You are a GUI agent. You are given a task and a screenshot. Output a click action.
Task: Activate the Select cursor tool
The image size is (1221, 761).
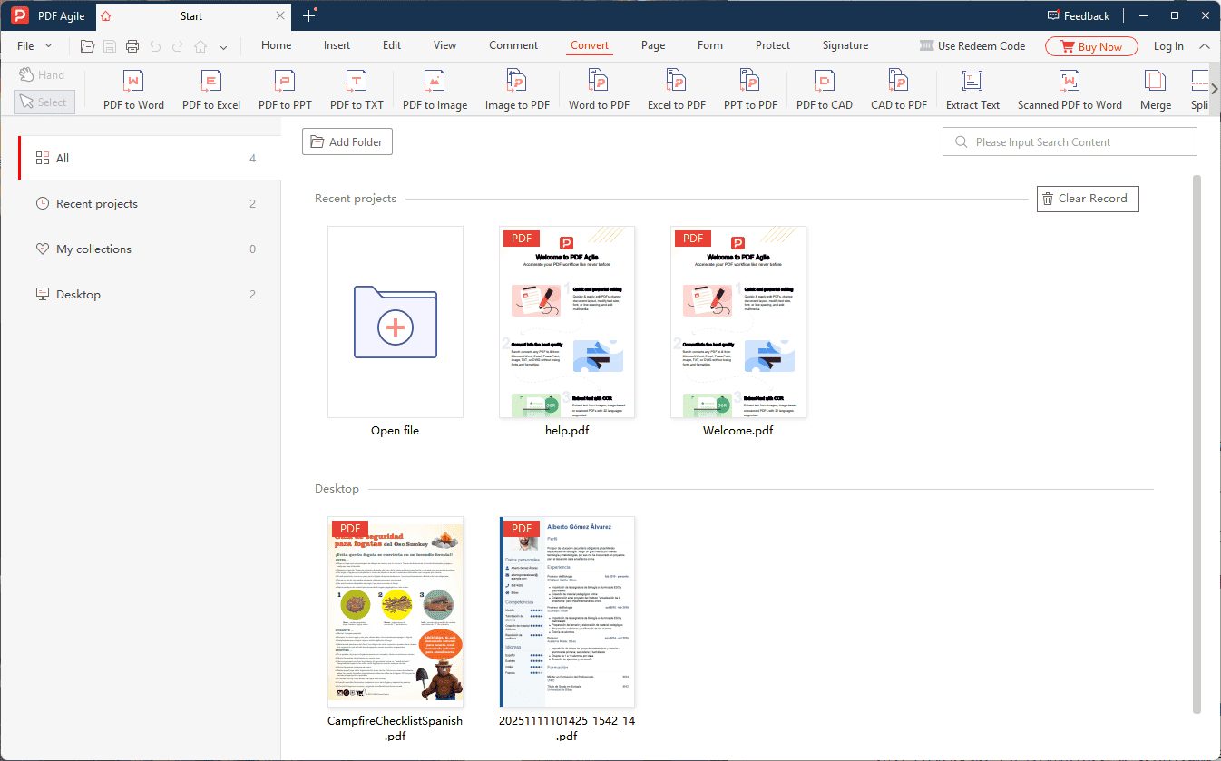pos(44,102)
